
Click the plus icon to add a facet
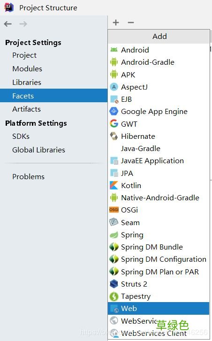(x=116, y=23)
